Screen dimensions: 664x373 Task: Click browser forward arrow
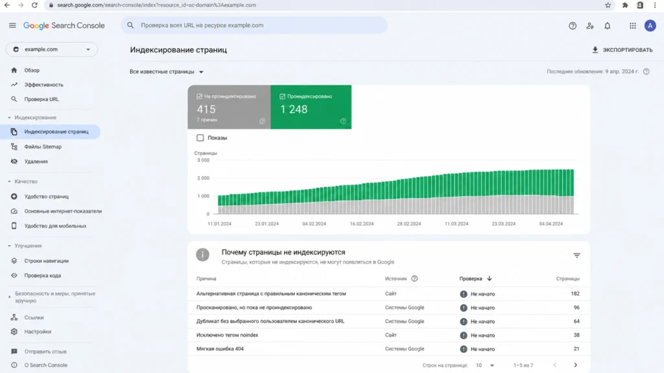pyautogui.click(x=21, y=5)
